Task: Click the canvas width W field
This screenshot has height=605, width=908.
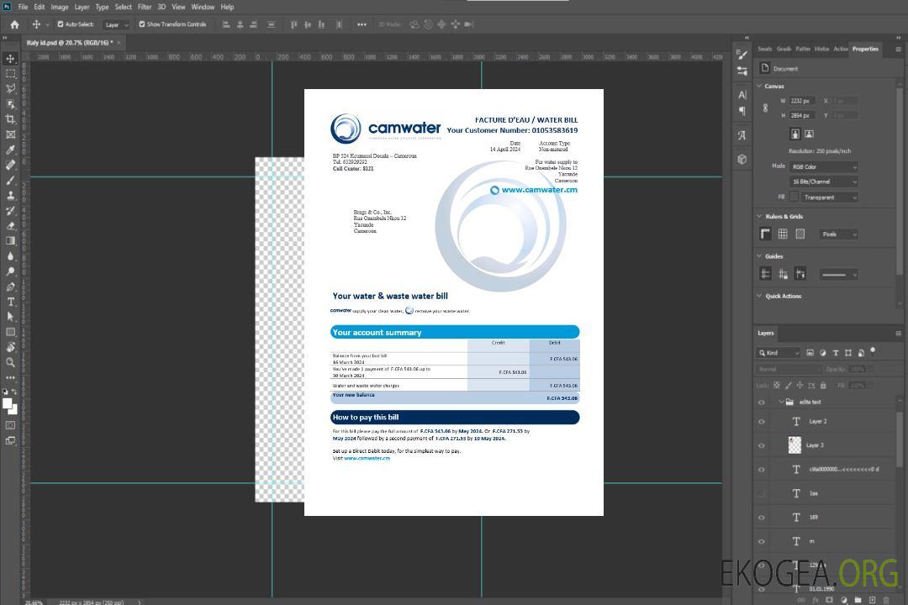Action: [803, 101]
